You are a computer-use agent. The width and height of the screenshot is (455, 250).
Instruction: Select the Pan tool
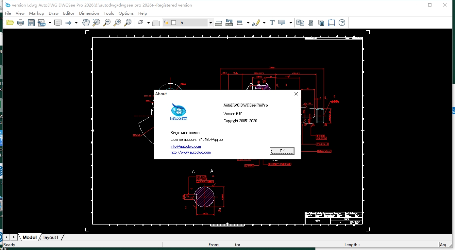tap(86, 22)
